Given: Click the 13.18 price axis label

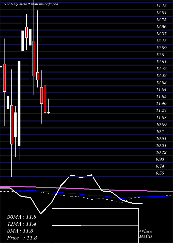Looking at the screenshot, I should (x=162, y=41).
